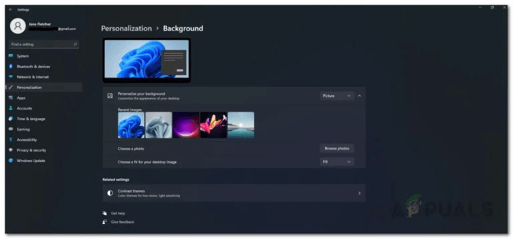The image size is (513, 239).
Task: Click the Find a setting search box
Action: coord(44,44)
